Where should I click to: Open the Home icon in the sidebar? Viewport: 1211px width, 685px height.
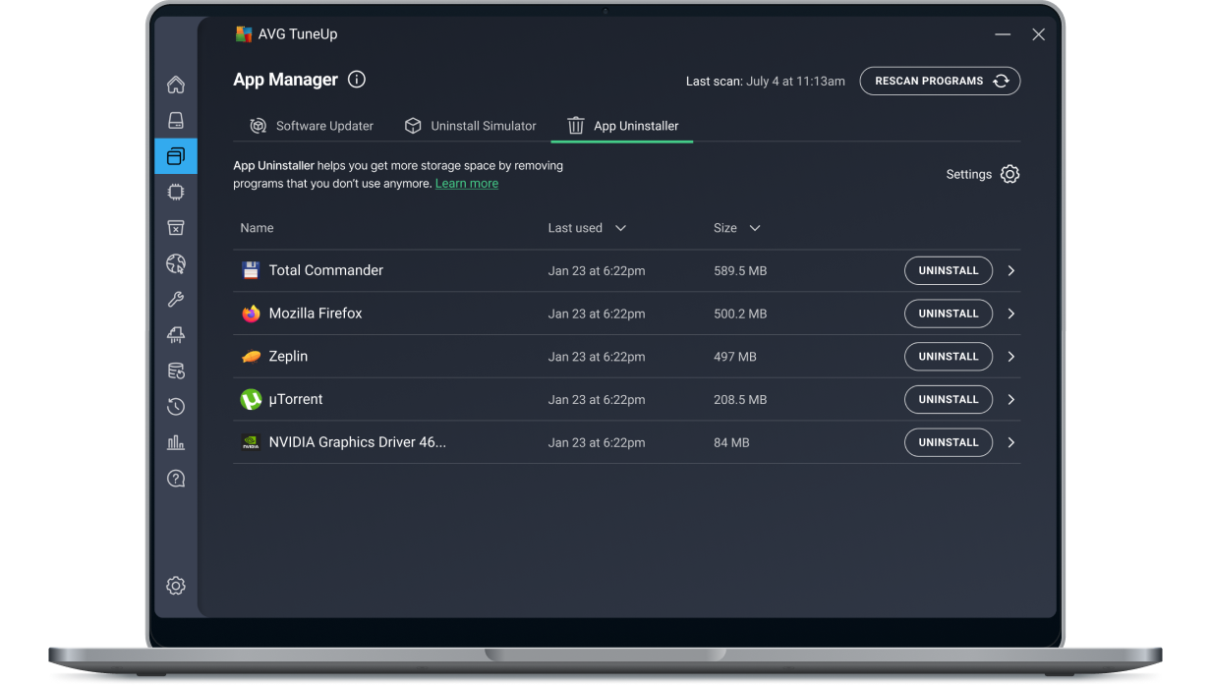pyautogui.click(x=176, y=85)
